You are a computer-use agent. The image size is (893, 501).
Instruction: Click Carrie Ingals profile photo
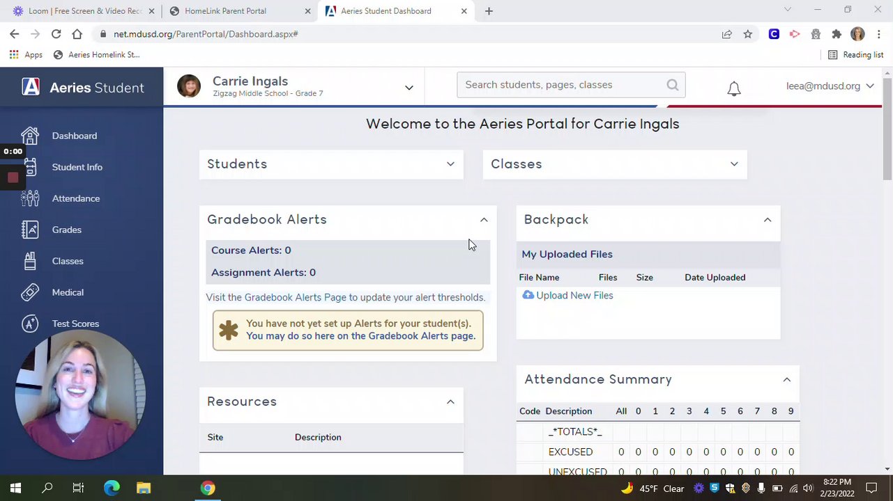pos(188,86)
